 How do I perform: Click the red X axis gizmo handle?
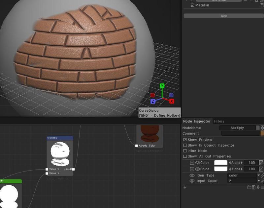point(172,101)
